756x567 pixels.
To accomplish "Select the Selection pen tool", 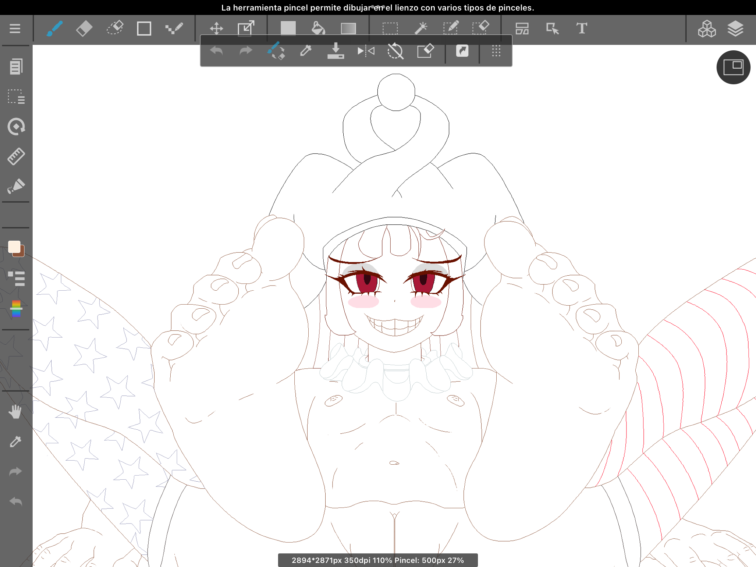I will [451, 28].
